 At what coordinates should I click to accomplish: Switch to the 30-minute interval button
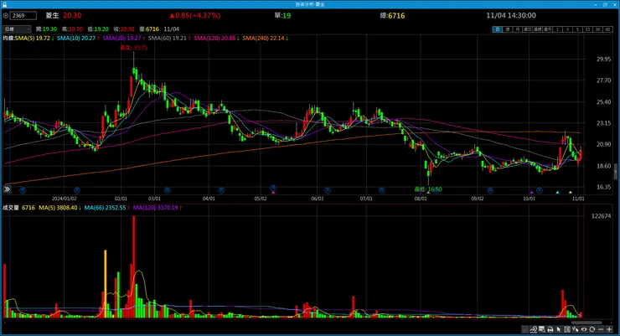tap(597, 29)
